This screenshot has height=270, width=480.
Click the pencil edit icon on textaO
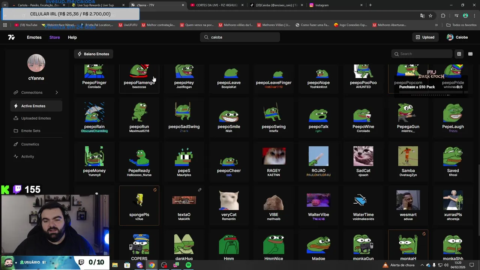199,190
